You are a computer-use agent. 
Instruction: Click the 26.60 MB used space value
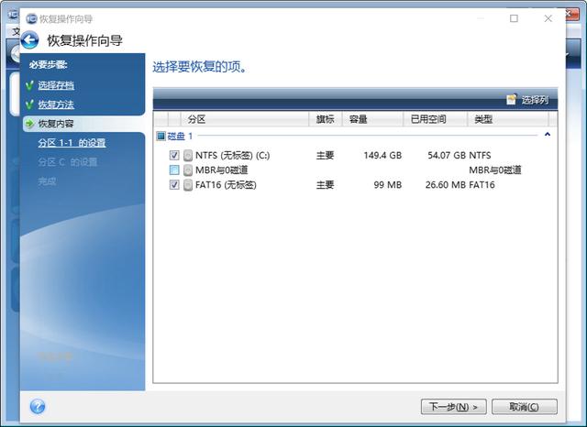click(446, 185)
